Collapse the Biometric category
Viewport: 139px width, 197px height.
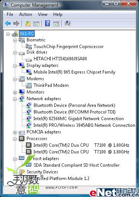[15, 40]
